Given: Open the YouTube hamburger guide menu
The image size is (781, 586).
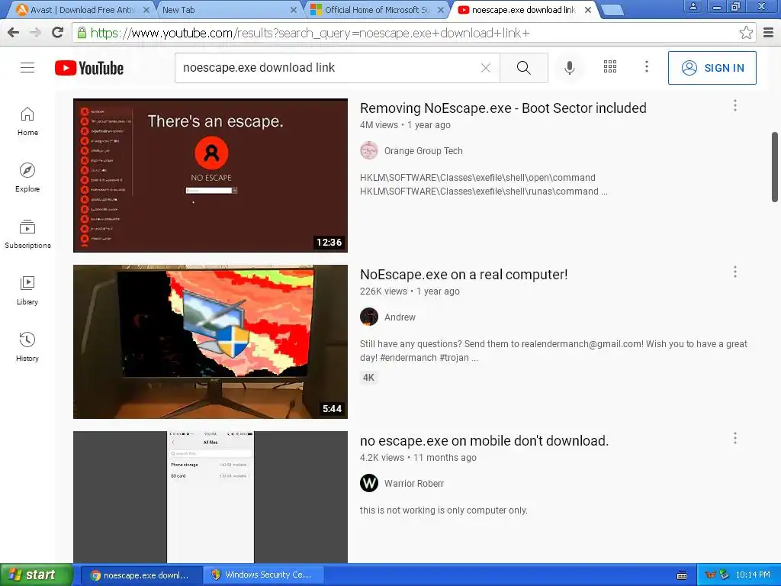Looking at the screenshot, I should [x=27, y=68].
